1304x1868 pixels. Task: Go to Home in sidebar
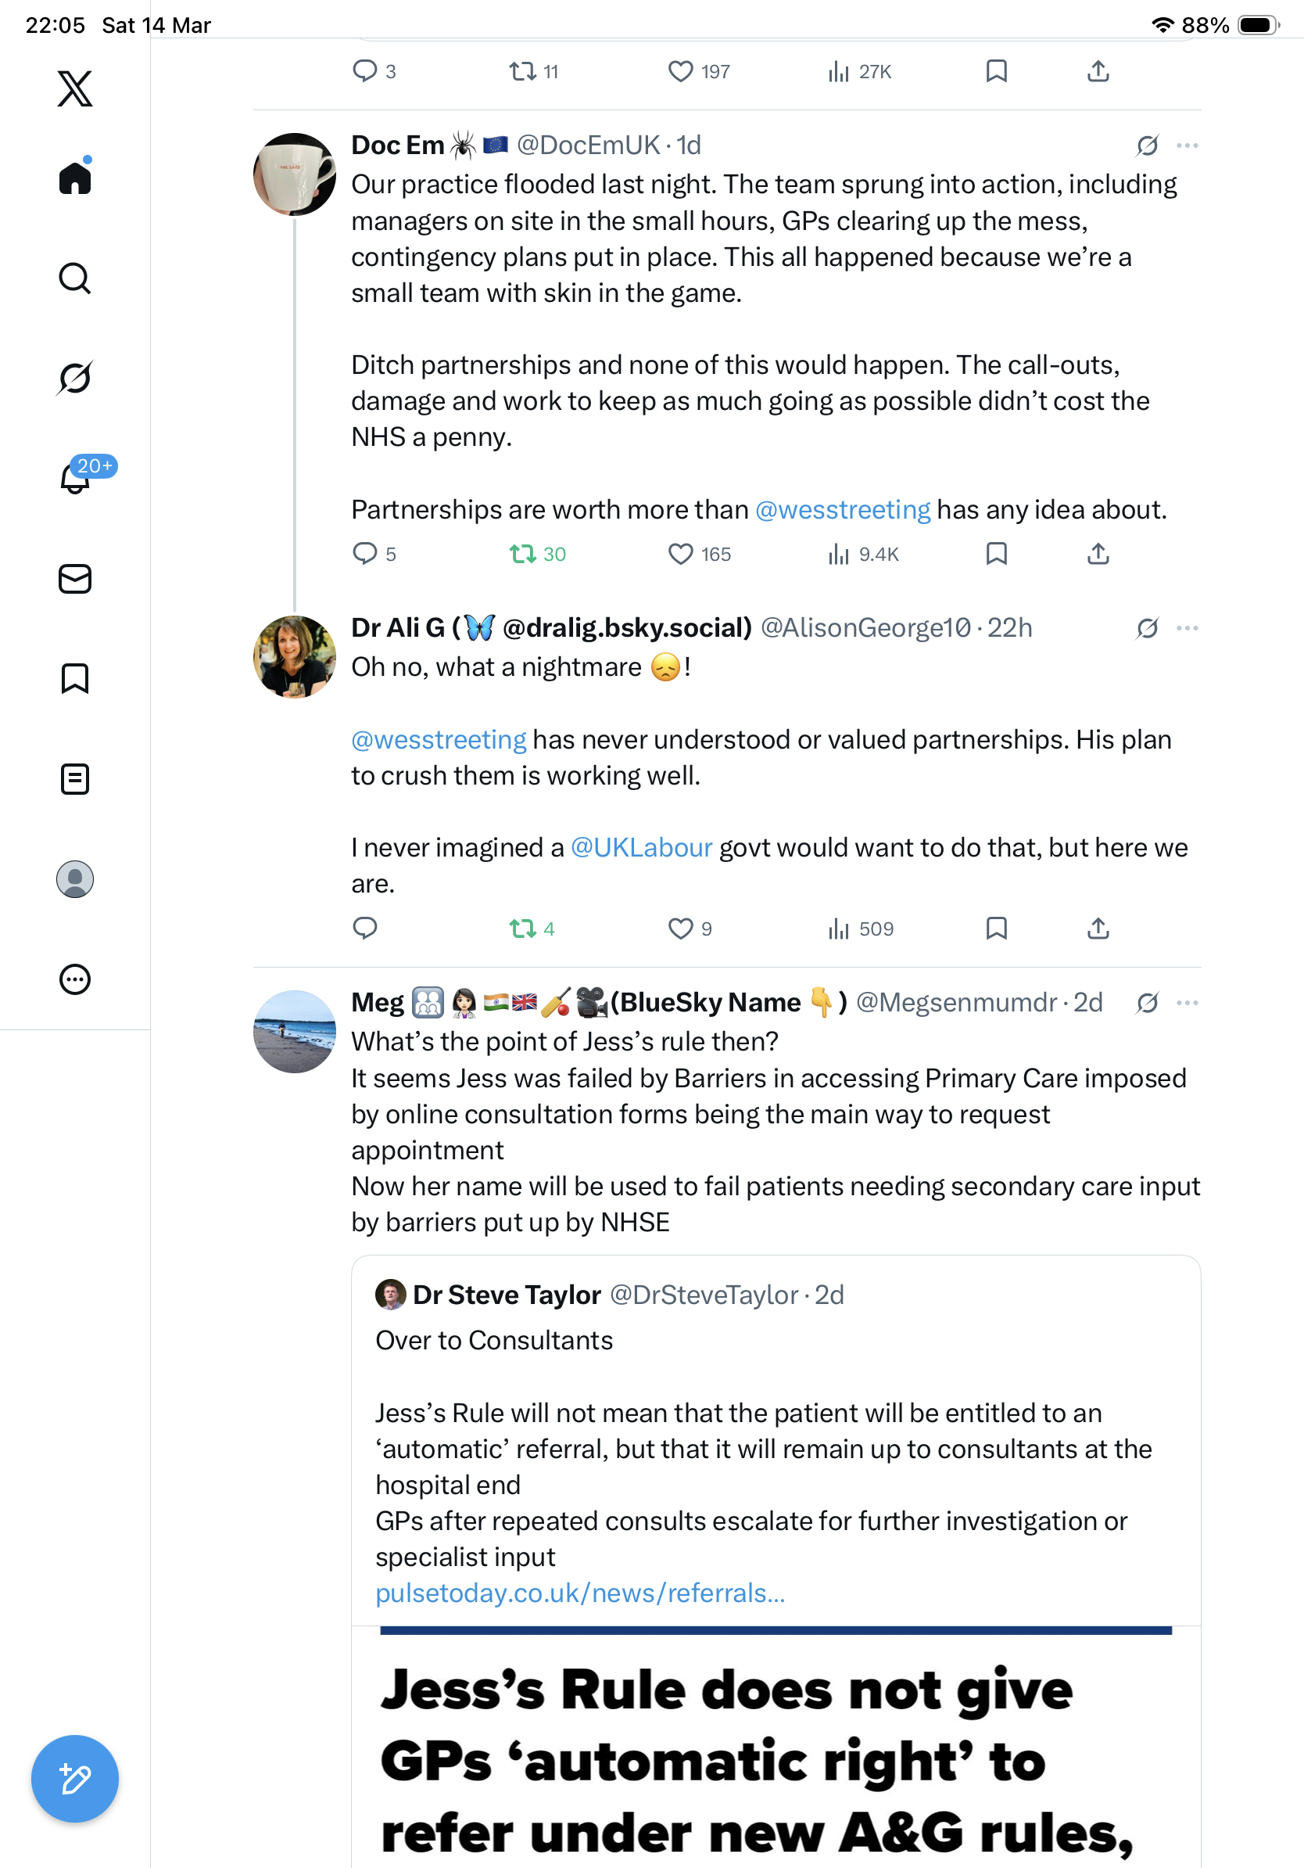pyautogui.click(x=75, y=177)
